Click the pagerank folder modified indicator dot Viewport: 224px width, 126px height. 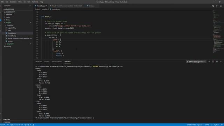click(30, 44)
